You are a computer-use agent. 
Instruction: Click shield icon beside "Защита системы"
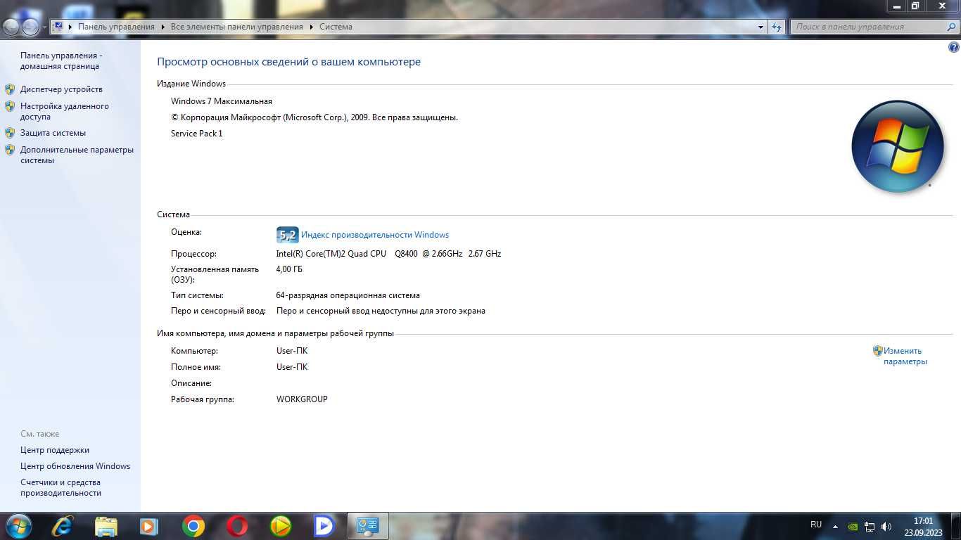point(10,133)
